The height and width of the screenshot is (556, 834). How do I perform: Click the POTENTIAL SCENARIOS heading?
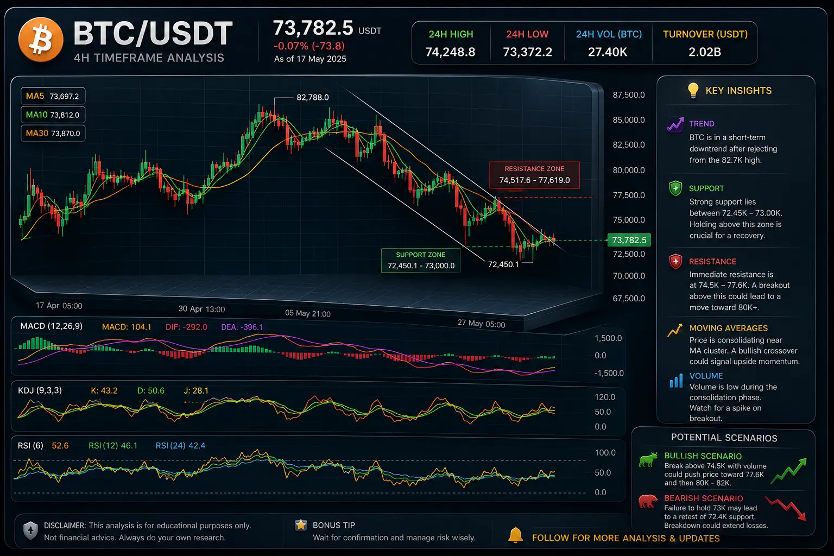(x=724, y=438)
